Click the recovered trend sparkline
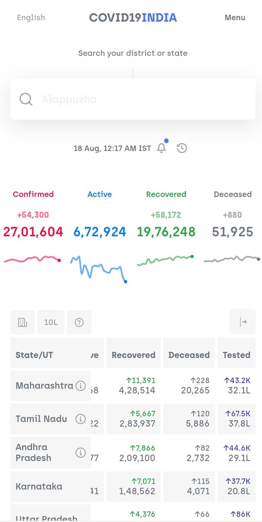The width and height of the screenshot is (262, 522). pyautogui.click(x=166, y=261)
